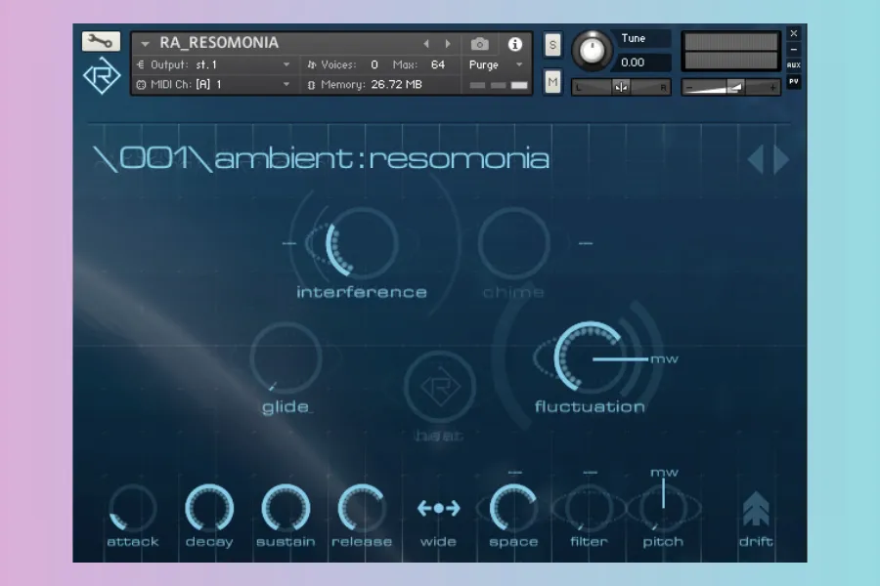The width and height of the screenshot is (880, 586).
Task: Solo the instrument with S button
Action: [x=552, y=45]
